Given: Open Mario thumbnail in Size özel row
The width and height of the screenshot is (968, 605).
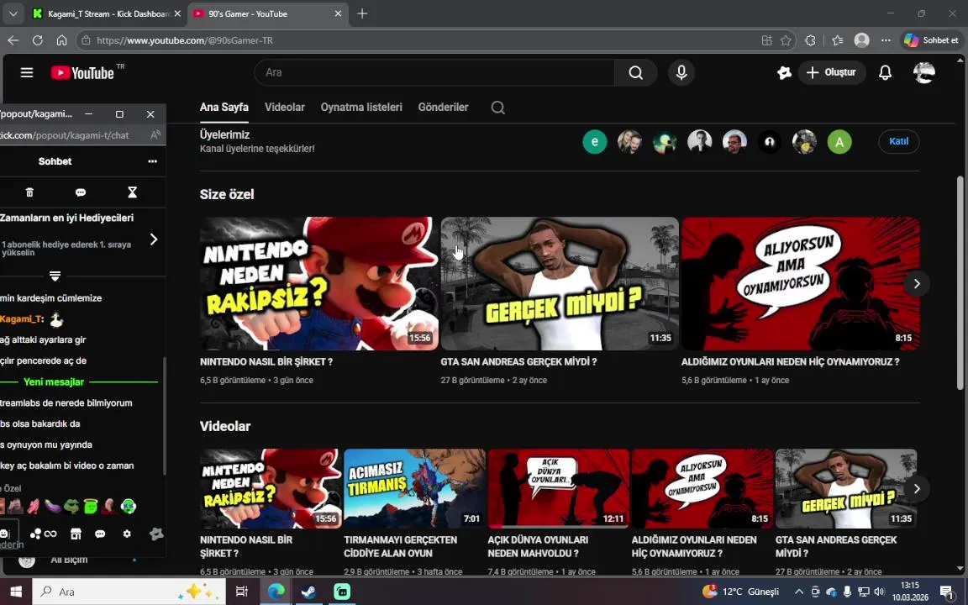Looking at the screenshot, I should [319, 283].
